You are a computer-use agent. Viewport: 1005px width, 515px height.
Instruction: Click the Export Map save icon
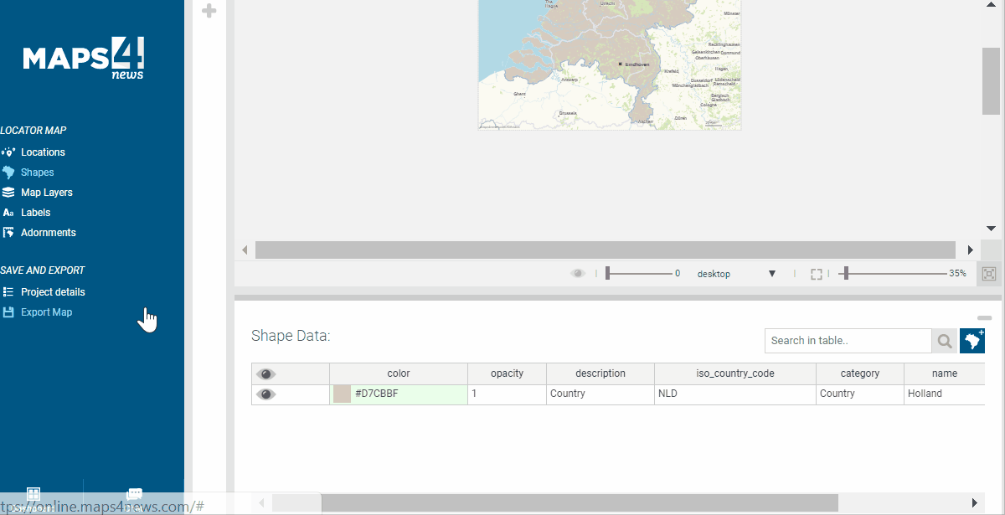[x=8, y=312]
